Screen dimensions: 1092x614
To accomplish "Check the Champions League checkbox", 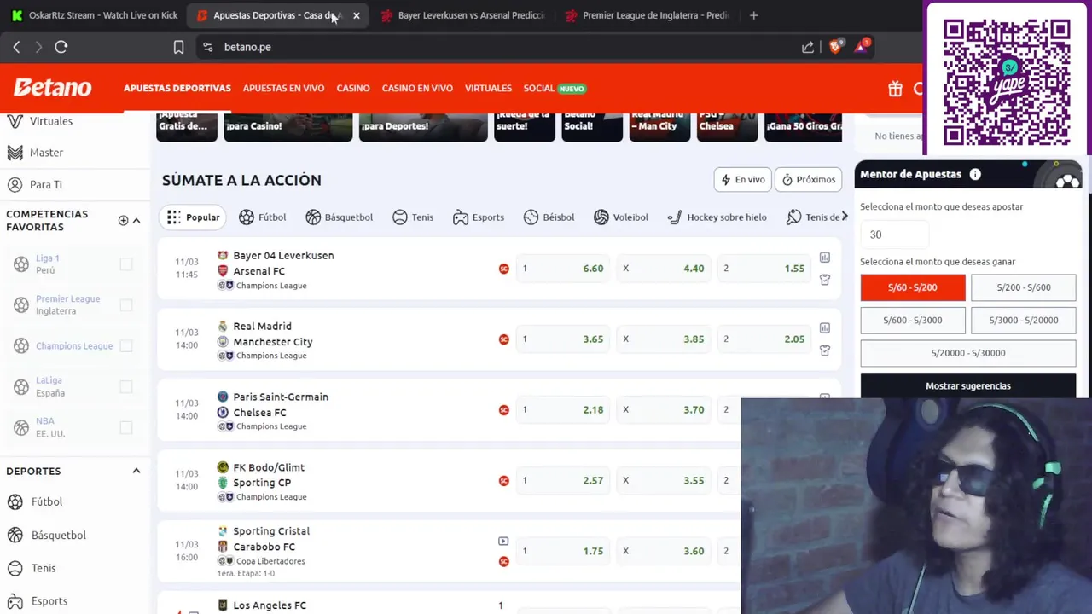I will click(126, 346).
